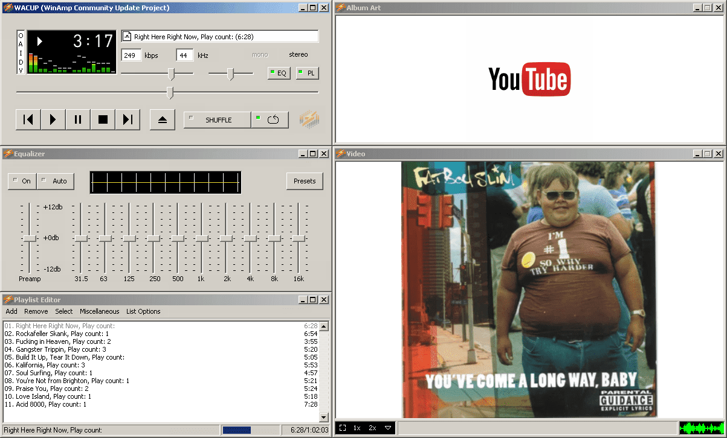Click the Fatboy Slim album cover video
Screen dimensions: 727x438
pos(529,290)
